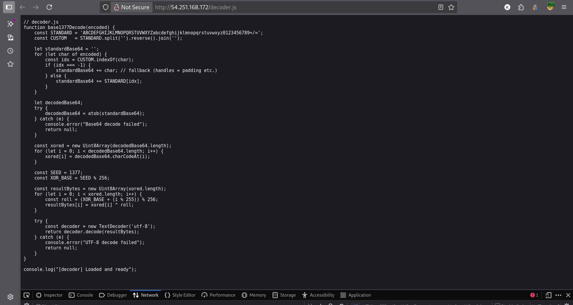Switch to the Debugger tab
The image size is (573, 305).
point(113,295)
